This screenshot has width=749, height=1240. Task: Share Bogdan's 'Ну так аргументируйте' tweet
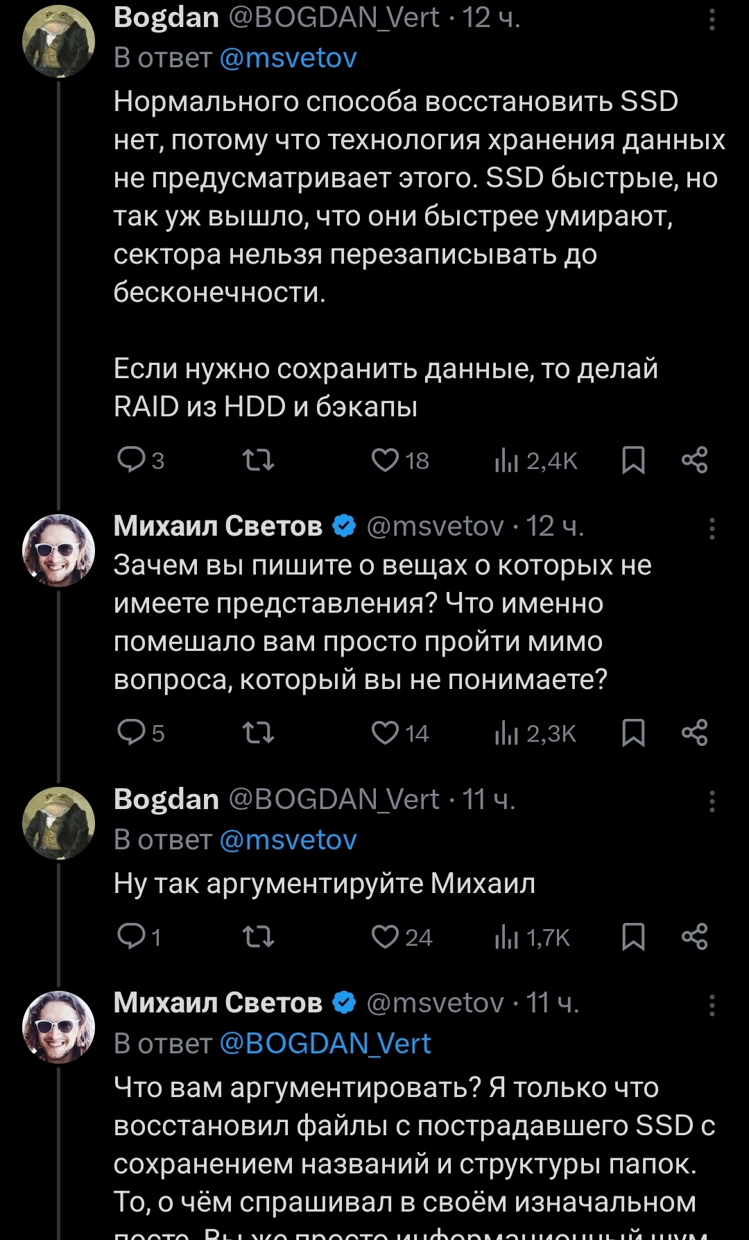click(x=694, y=937)
